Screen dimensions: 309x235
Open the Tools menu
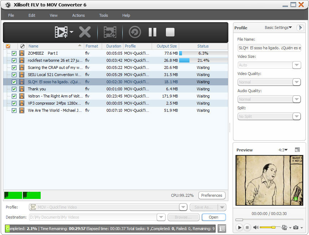click(x=103, y=15)
